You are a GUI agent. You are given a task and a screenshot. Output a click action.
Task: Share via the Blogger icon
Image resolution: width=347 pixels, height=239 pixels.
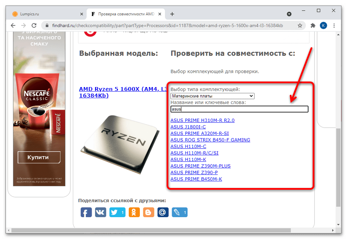coord(149,212)
